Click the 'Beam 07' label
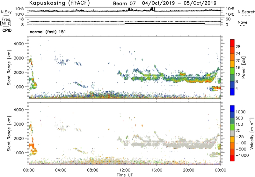Image resolution: width=255 pixels, height=177 pixels. pos(124,4)
